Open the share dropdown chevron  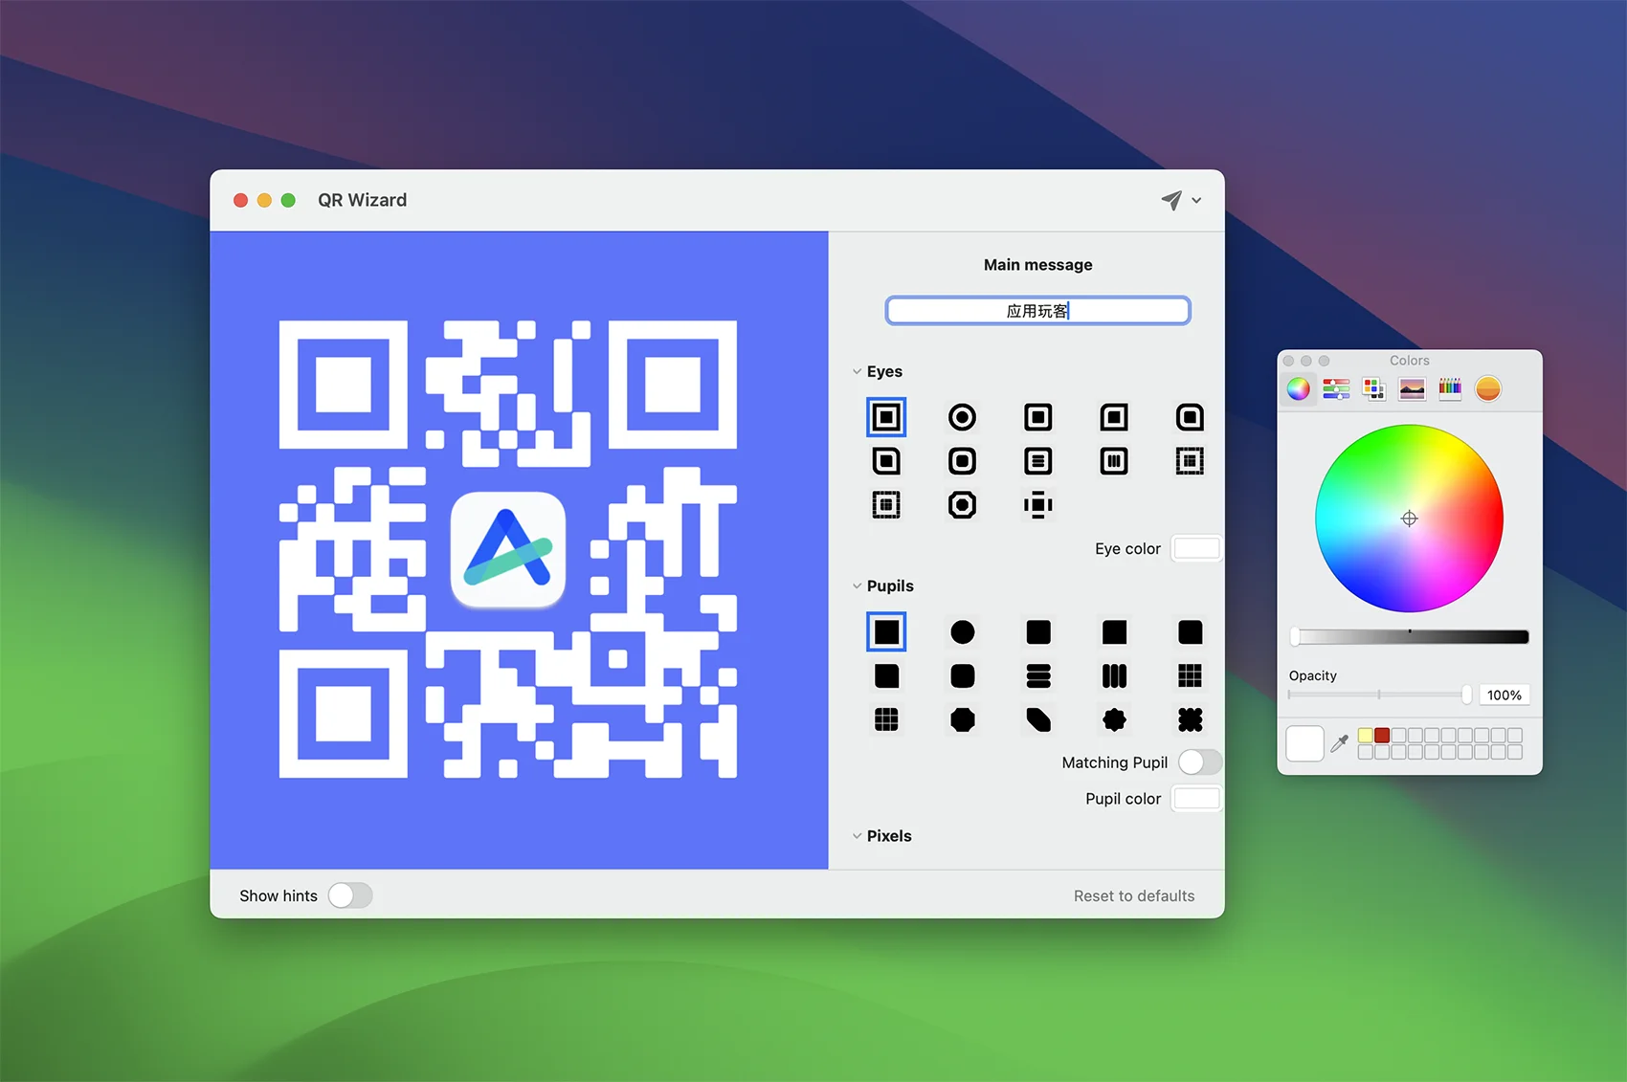[1196, 201]
